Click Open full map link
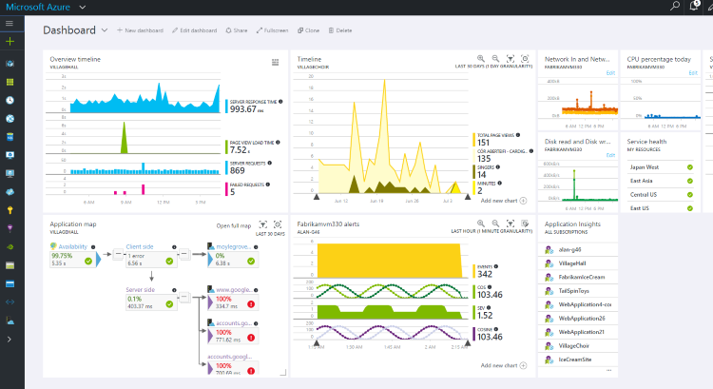The height and width of the screenshot is (389, 713). [x=234, y=225]
